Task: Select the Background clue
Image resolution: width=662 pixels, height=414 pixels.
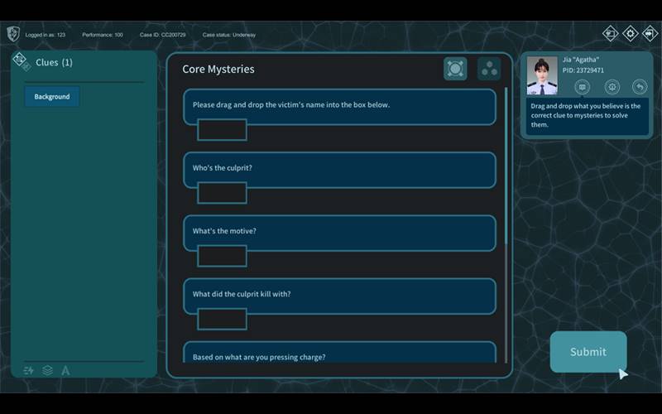Action: [x=52, y=97]
